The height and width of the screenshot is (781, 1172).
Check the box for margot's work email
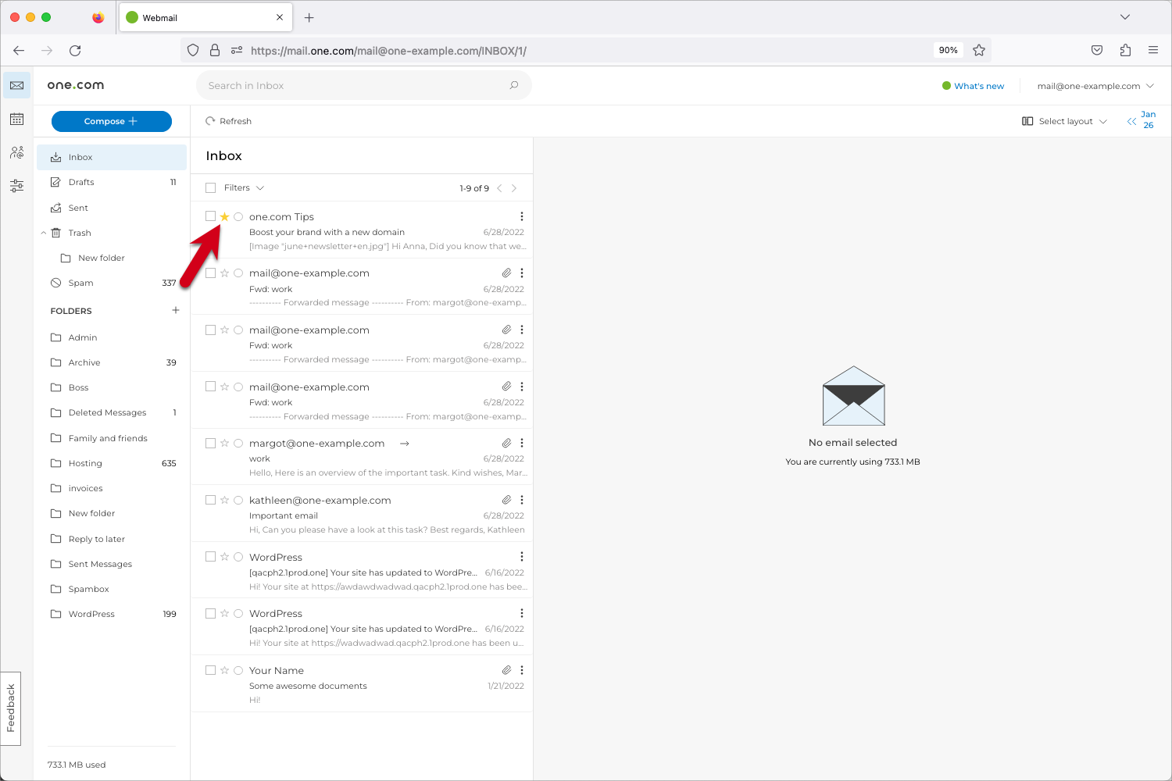click(x=210, y=444)
